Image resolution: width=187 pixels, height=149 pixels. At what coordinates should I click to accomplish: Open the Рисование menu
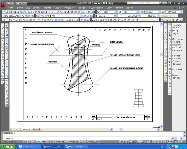pos(69,8)
